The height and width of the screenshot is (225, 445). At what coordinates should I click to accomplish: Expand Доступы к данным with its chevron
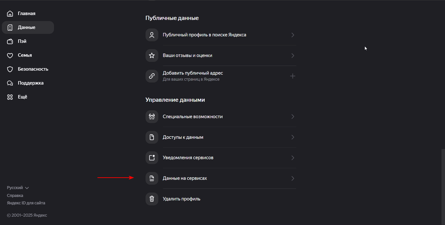(x=293, y=137)
